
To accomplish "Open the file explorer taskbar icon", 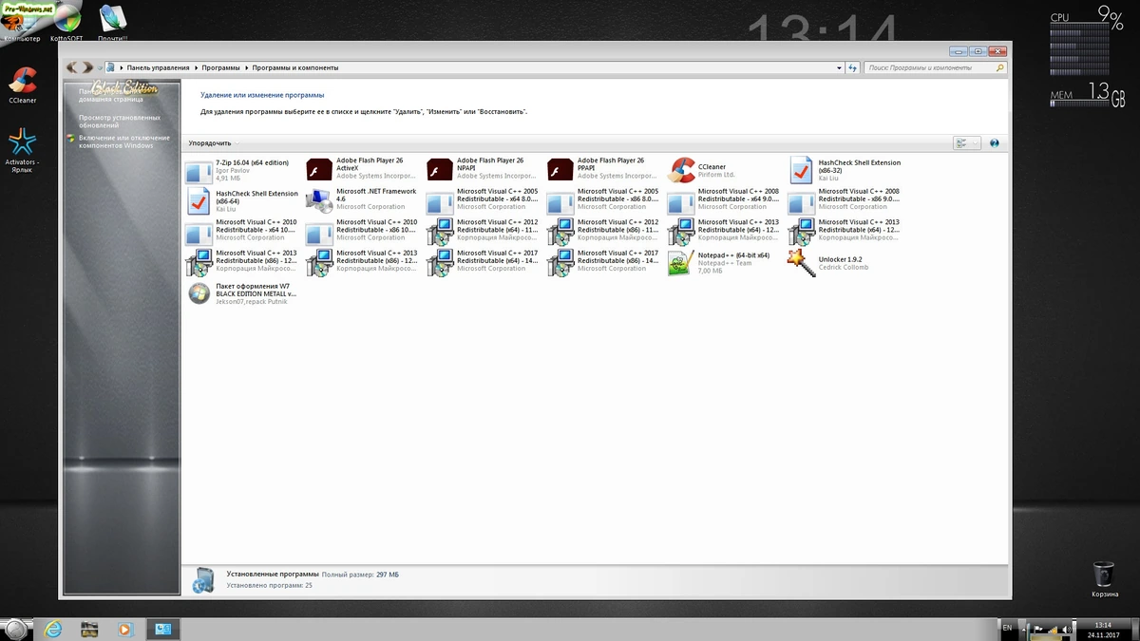I will coord(89,629).
